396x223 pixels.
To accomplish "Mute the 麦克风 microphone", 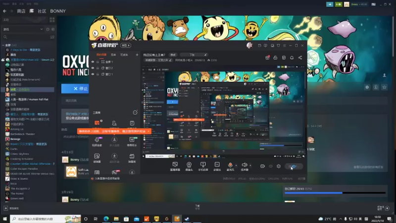I will tap(230, 167).
